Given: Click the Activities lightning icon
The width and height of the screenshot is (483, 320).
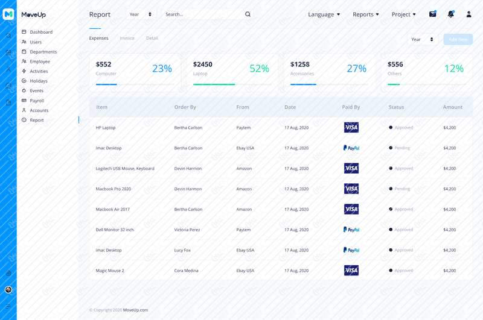Looking at the screenshot, I should pos(24,71).
